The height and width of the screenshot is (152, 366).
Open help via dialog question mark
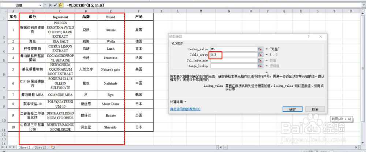point(308,37)
